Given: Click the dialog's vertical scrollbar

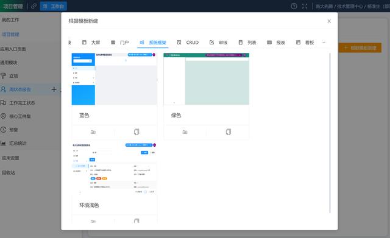Looking at the screenshot, I should click(330, 133).
